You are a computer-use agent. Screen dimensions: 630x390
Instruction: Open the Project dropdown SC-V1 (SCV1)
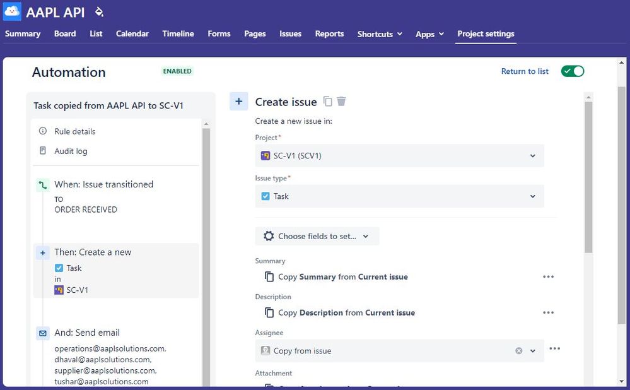pyautogui.click(x=399, y=156)
